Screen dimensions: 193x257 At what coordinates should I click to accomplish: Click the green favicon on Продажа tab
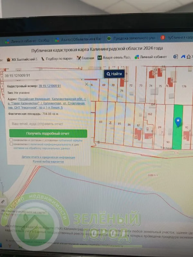109,39
